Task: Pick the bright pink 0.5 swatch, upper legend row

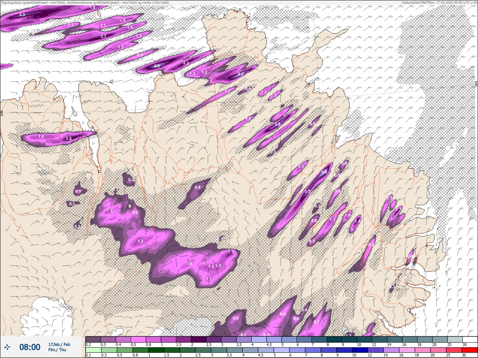Action: pos(139,339)
